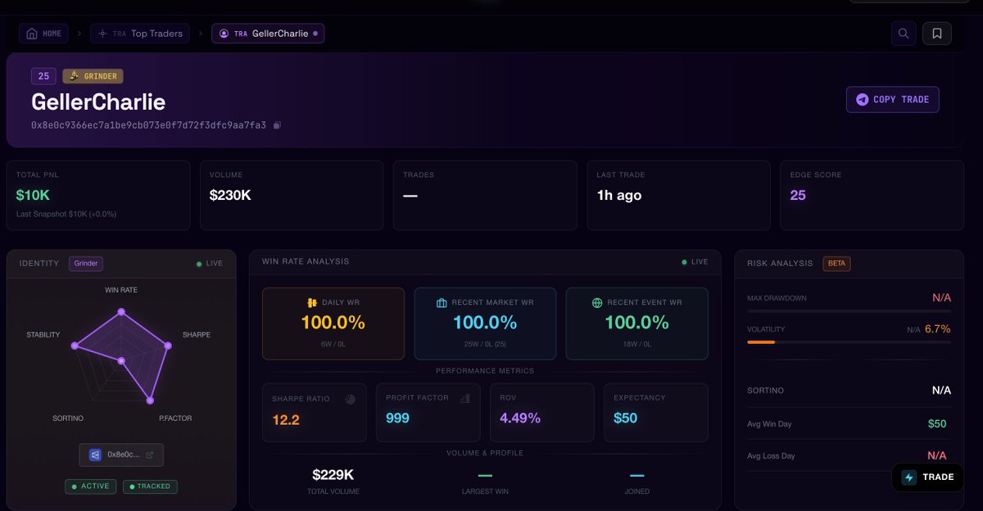The image size is (983, 511).
Task: Click the Profit Factor 999 value
Action: point(397,418)
